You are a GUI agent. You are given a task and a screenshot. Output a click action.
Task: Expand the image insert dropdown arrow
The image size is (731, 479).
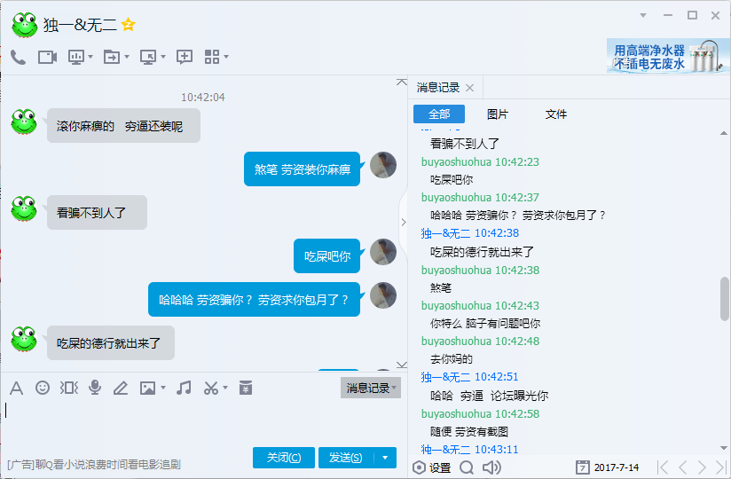pos(163,388)
